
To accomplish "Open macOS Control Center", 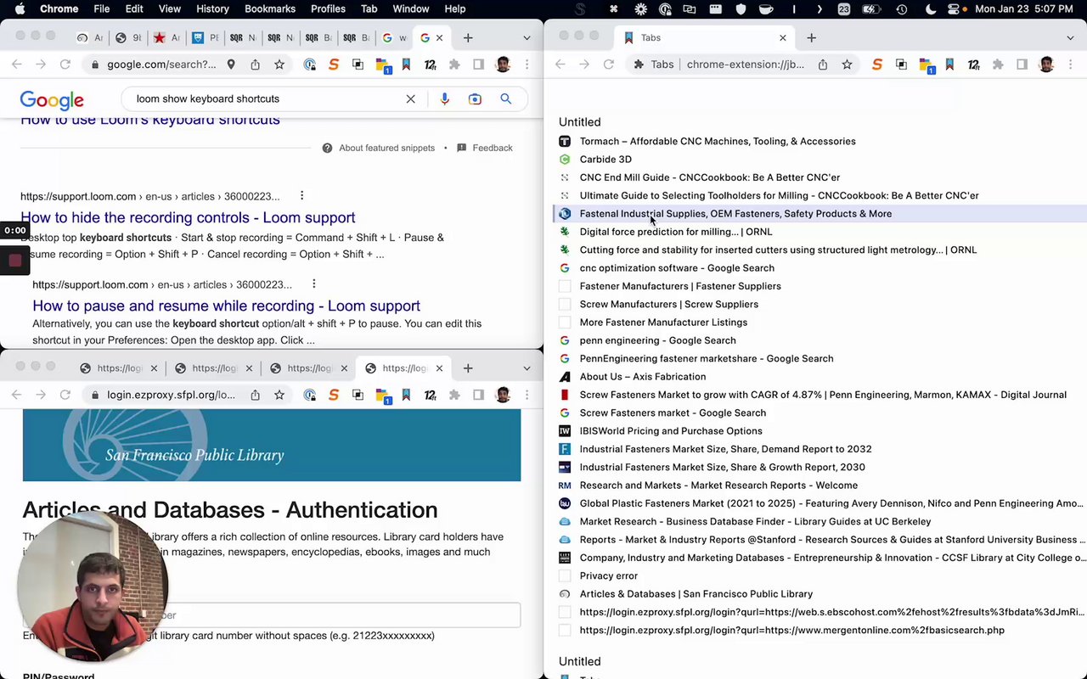I will click(x=954, y=9).
